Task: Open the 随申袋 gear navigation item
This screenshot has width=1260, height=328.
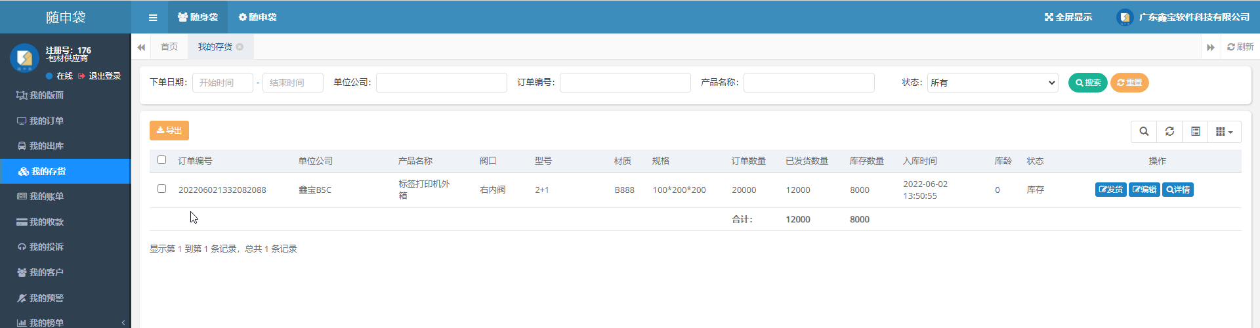Action: tap(257, 17)
